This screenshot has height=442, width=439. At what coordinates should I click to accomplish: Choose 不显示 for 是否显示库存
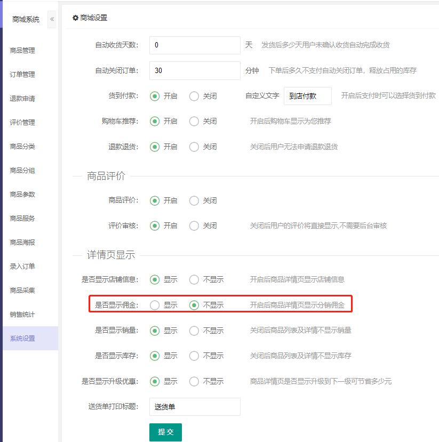point(194,356)
